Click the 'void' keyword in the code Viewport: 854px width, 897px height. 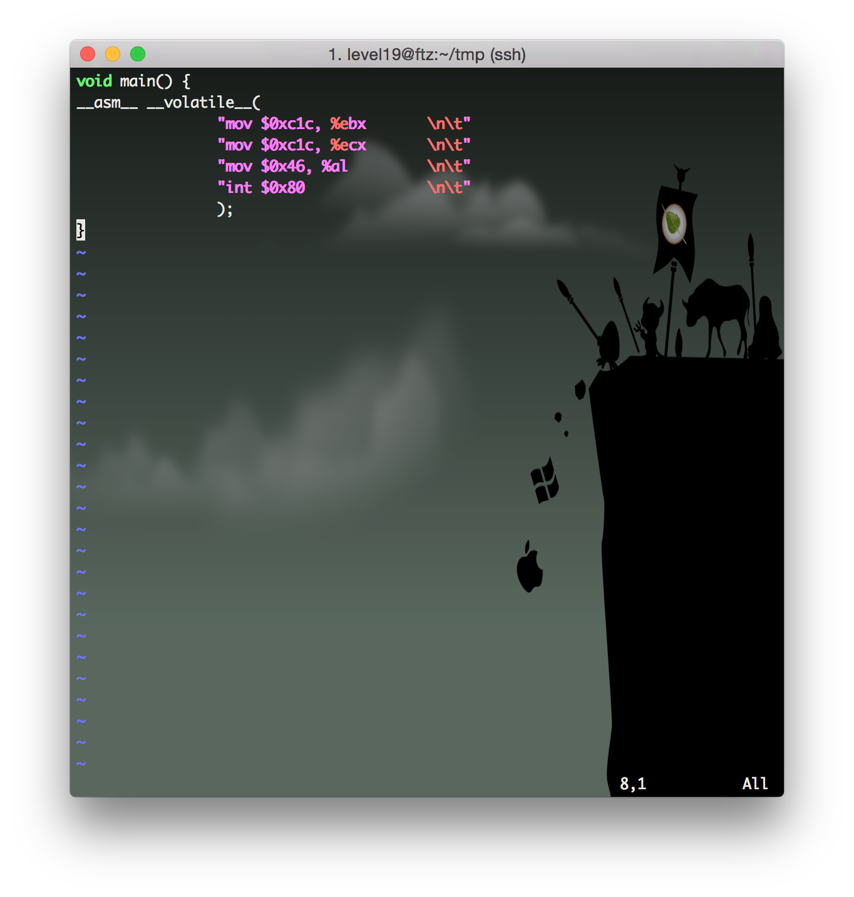coord(94,81)
